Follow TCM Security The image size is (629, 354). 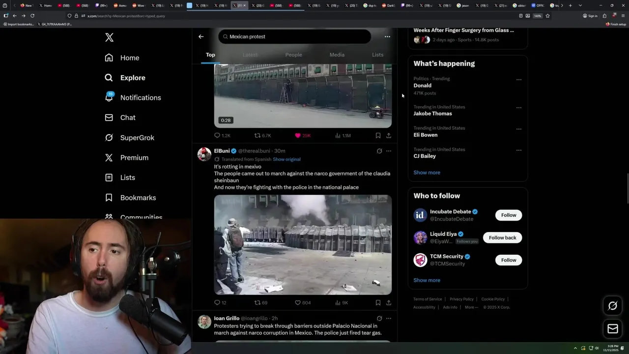509,260
